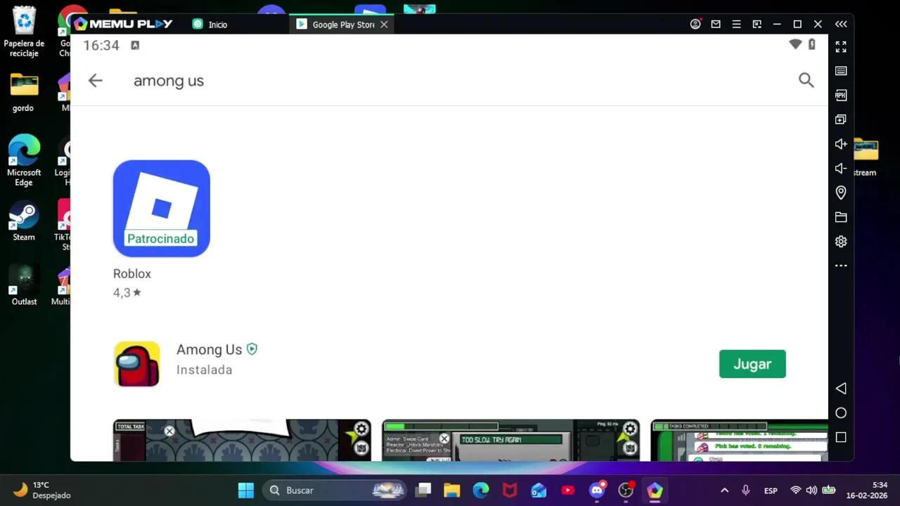
Task: Switch to the Inicio tab in MEmu
Action: coord(211,25)
